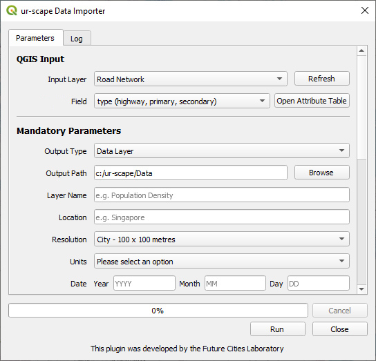This screenshot has height=361, width=376.
Task: Click the Browse button for output path
Action: point(322,173)
